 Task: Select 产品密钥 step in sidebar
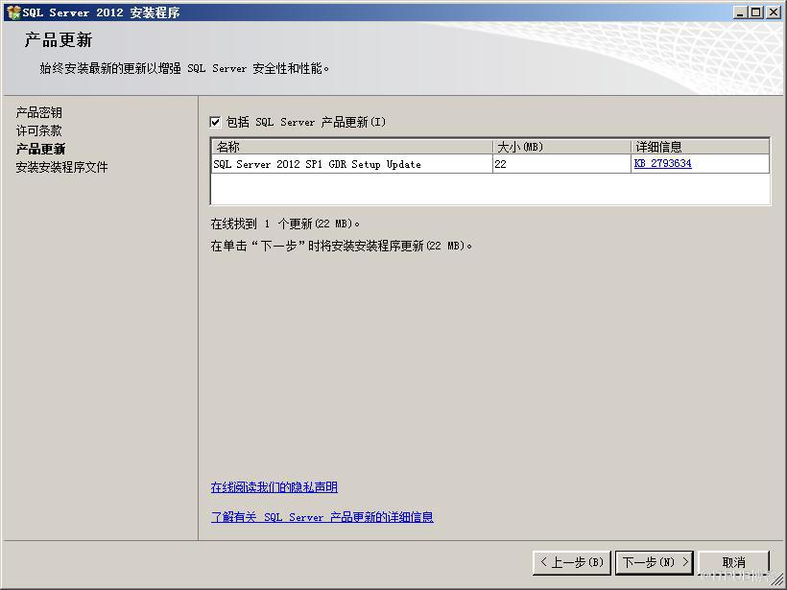coord(39,113)
